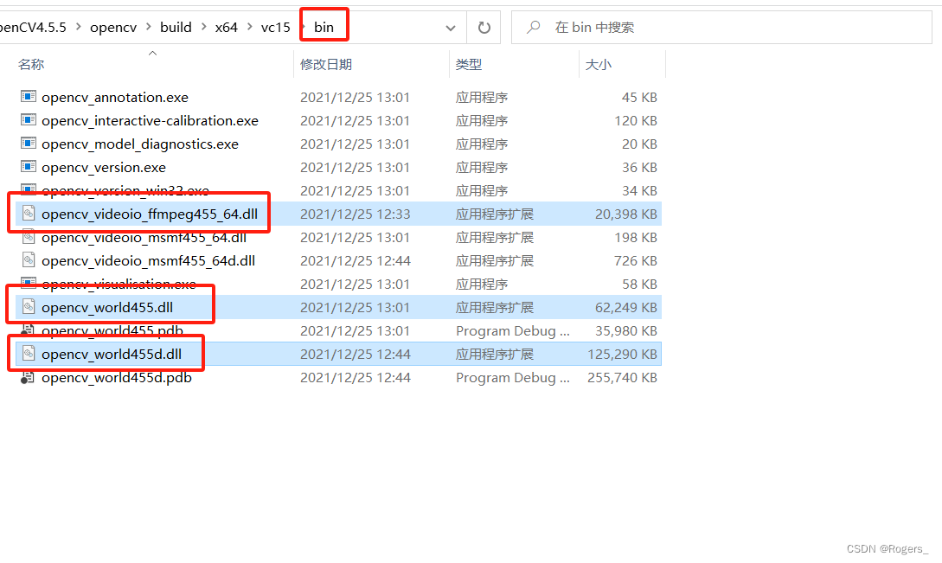Select the opencv_visualisation.exe icon
The height and width of the screenshot is (563, 942).
28,284
